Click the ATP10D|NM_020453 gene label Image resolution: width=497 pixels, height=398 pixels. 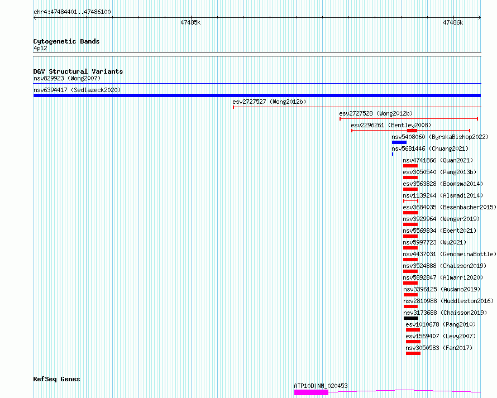pyautogui.click(x=321, y=386)
